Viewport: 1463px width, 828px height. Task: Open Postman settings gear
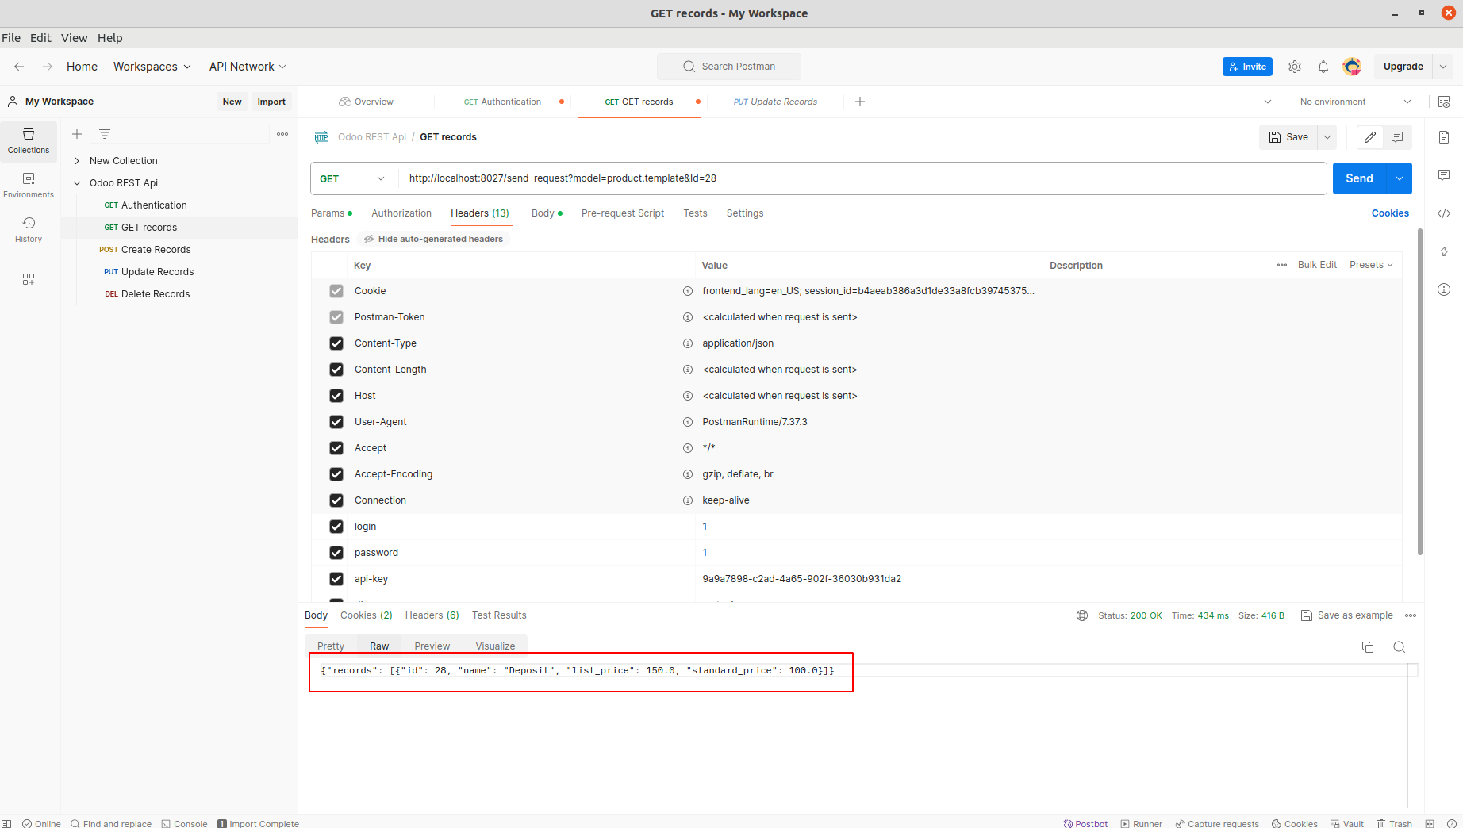[x=1295, y=67]
